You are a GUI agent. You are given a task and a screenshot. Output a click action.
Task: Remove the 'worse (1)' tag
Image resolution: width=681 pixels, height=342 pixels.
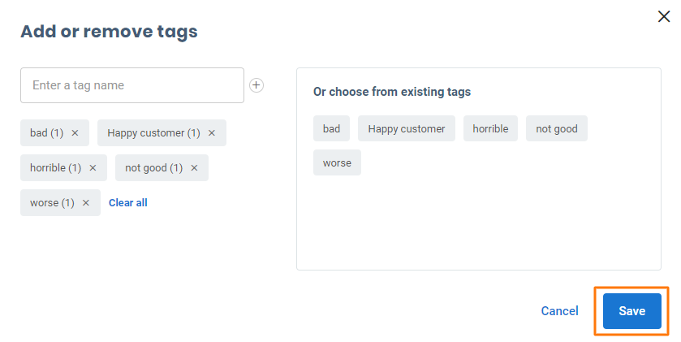[x=86, y=203]
